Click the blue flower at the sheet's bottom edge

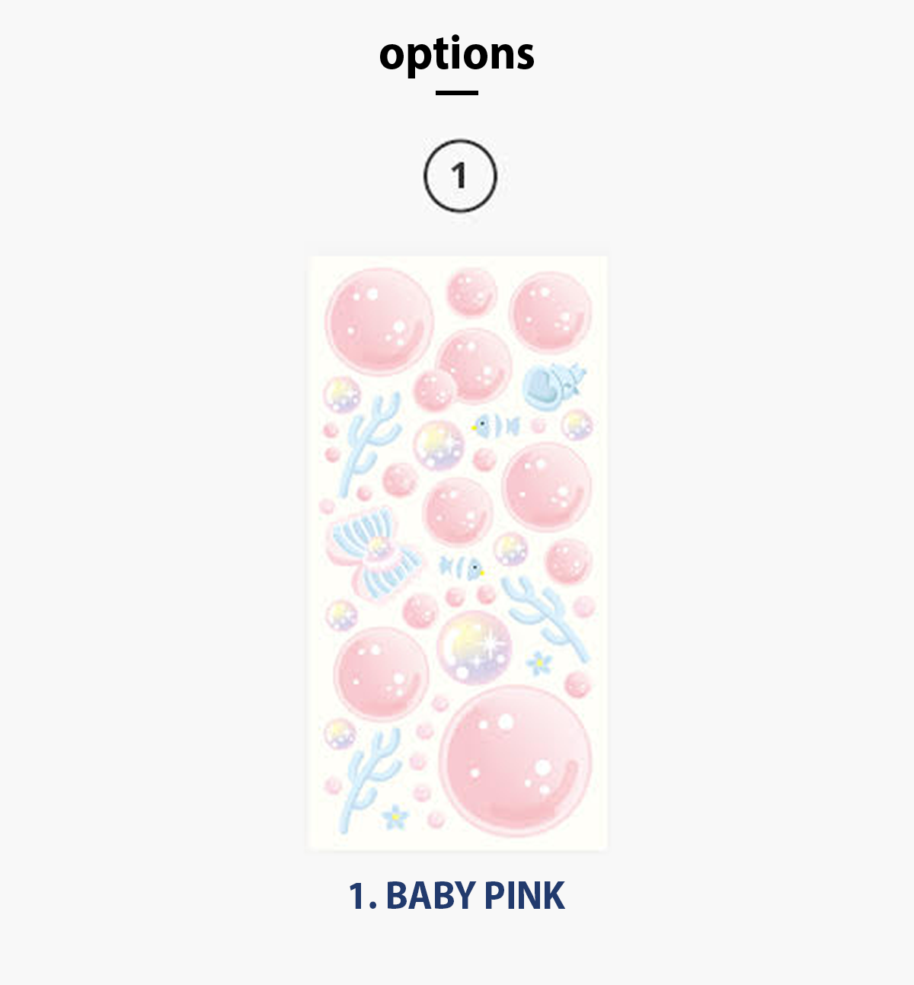coord(395,817)
